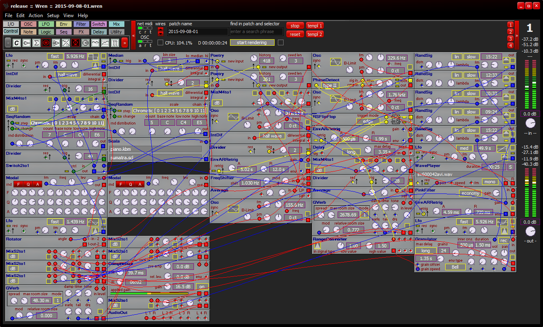
Task: Click the wires up arrow
Action: (160, 29)
